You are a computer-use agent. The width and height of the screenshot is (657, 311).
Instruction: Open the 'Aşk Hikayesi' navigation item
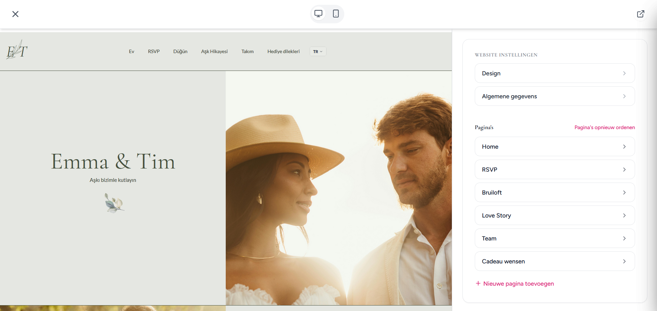click(x=214, y=51)
